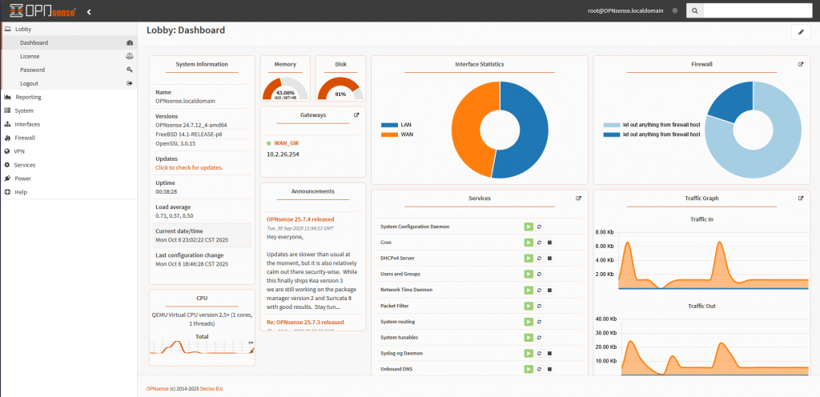This screenshot has width=820, height=397.
Task: Click green status icon for Cron
Action: click(529, 243)
